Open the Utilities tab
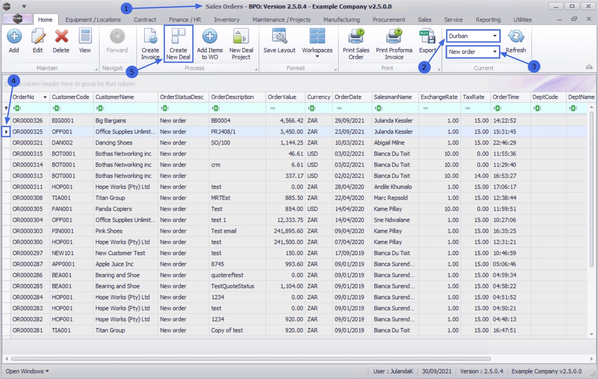This screenshot has height=379, width=598. tap(522, 20)
